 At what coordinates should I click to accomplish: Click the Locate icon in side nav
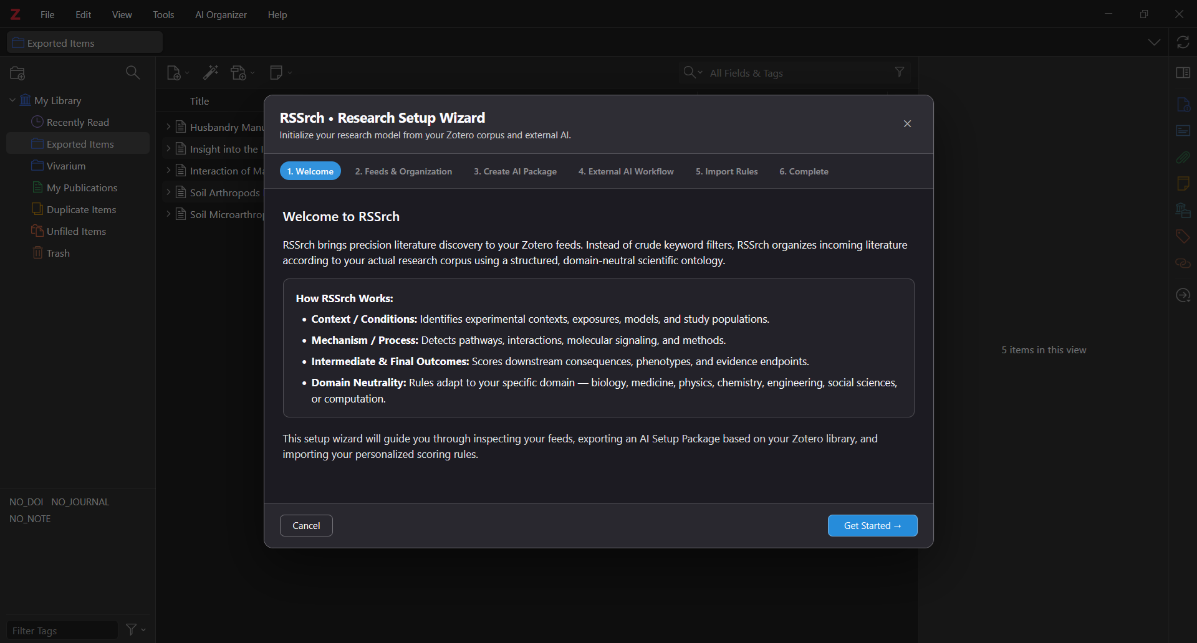(1183, 295)
